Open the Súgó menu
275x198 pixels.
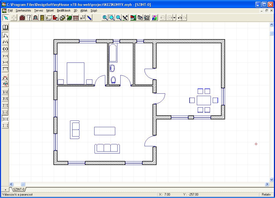pos(94,10)
